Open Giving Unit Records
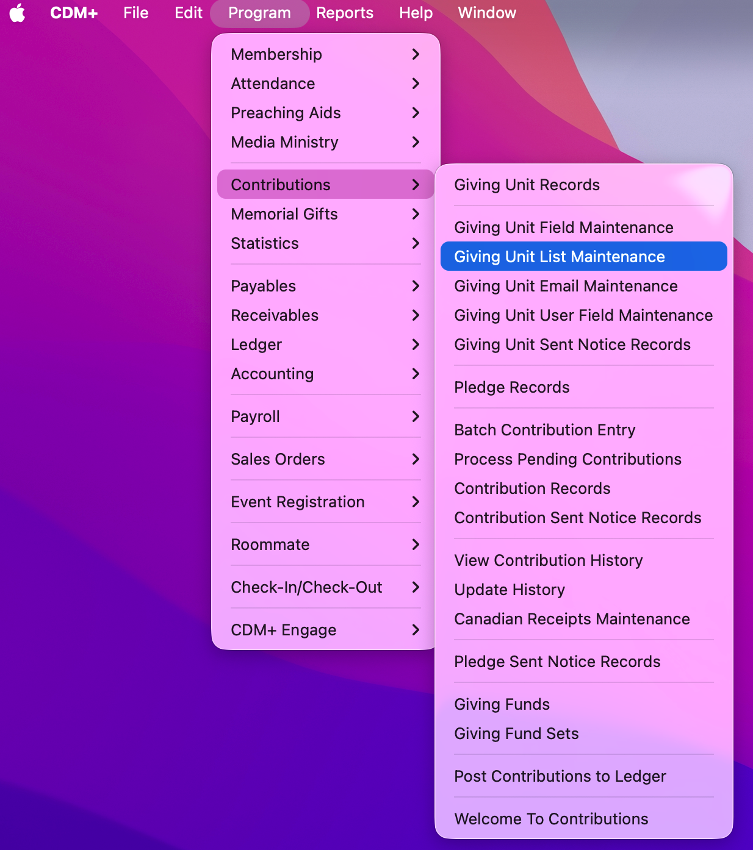Image resolution: width=753 pixels, height=850 pixels. [x=584, y=185]
